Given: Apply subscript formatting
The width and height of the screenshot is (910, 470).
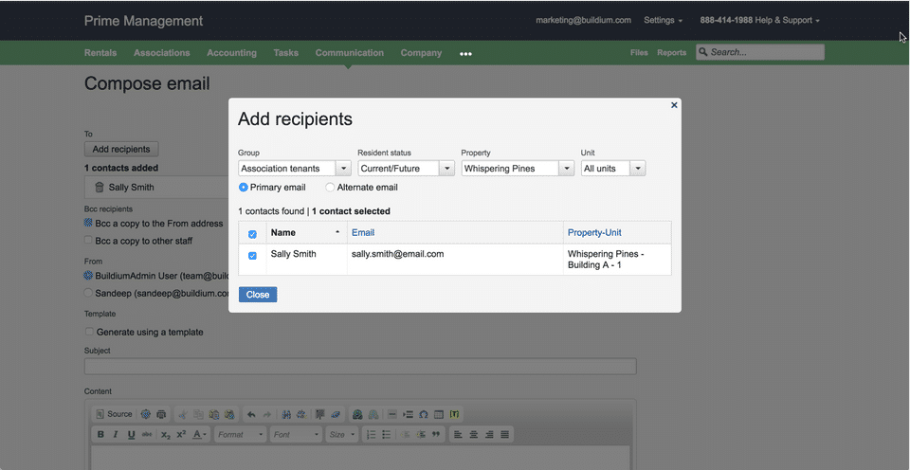Looking at the screenshot, I should click(166, 435).
